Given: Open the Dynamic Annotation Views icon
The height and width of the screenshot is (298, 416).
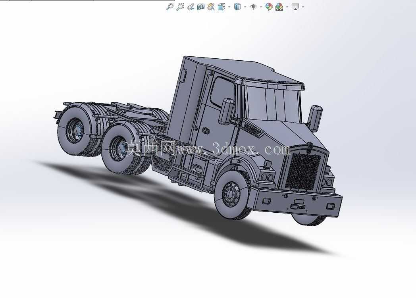Looking at the screenshot, I should pyautogui.click(x=211, y=7).
